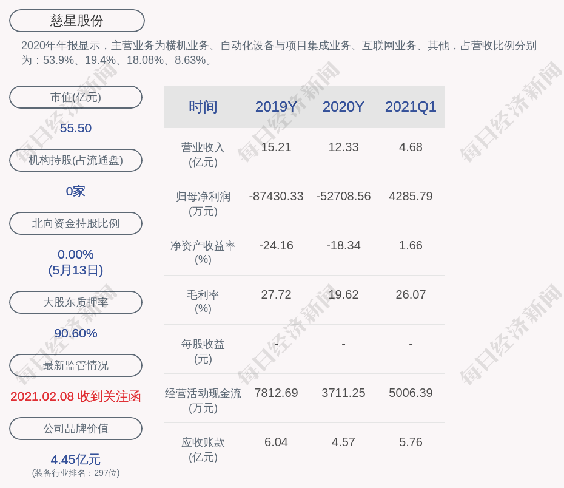Screen dimensions: 564x488
Task: Click gross margin value 26.07
Action: click(x=411, y=294)
